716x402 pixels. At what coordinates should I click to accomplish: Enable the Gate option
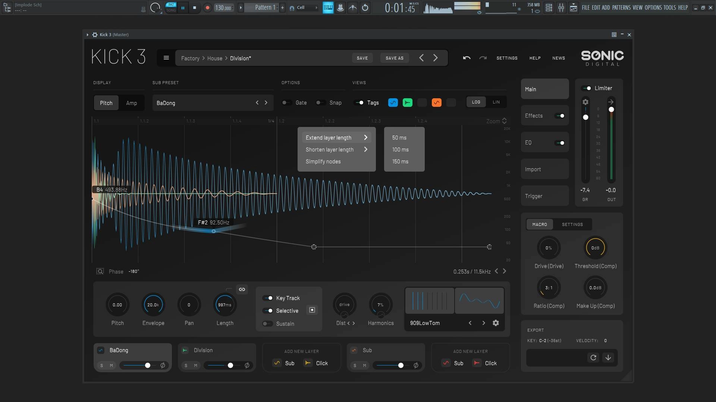coord(286,102)
